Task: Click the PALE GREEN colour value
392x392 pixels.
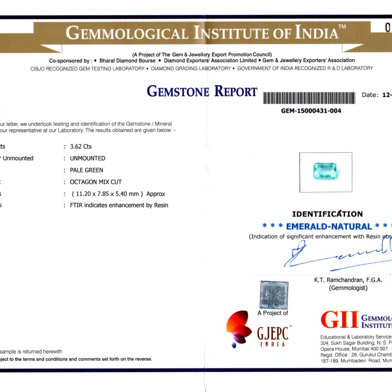Action: coord(87,170)
